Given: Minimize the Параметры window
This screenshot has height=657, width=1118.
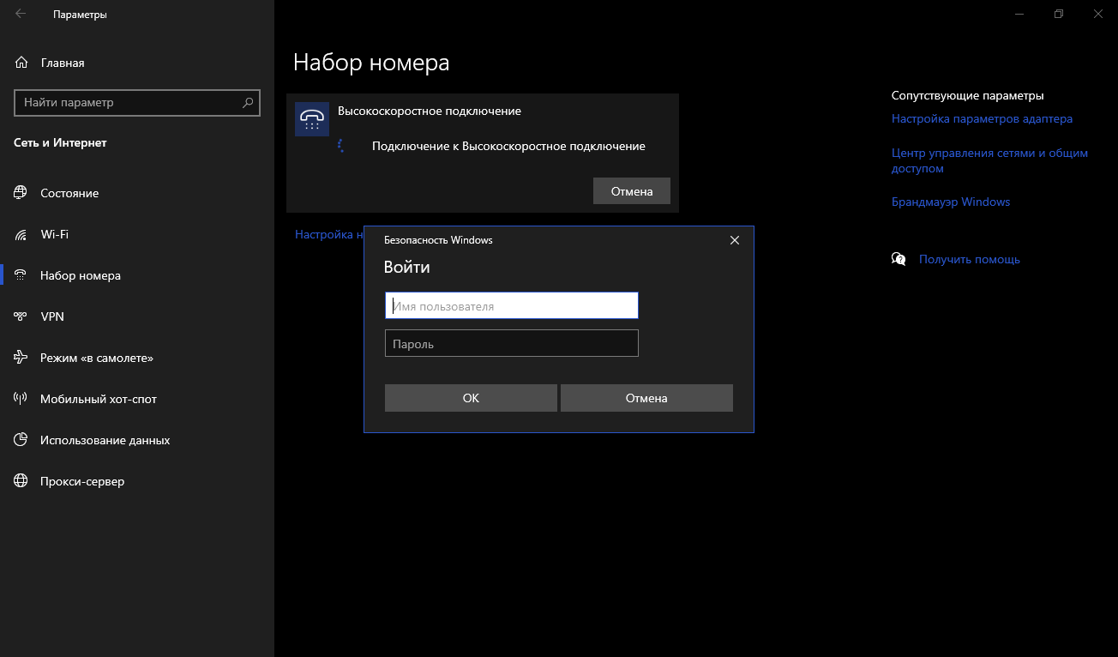Looking at the screenshot, I should pyautogui.click(x=1019, y=14).
